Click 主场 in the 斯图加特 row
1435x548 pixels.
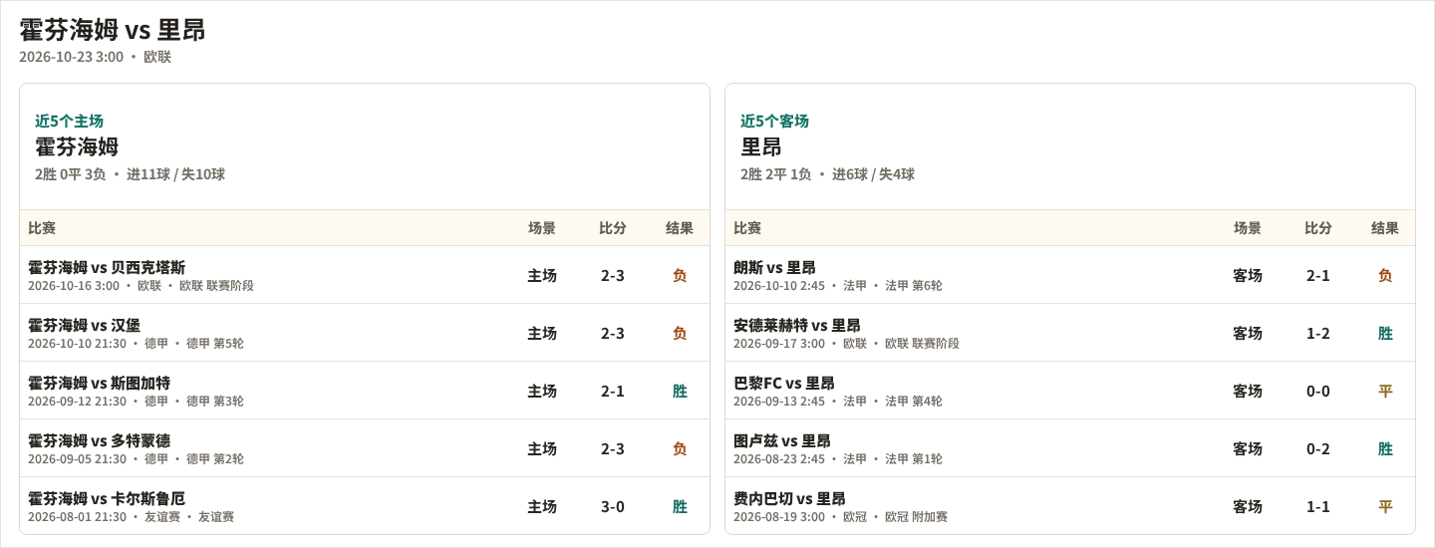[542, 391]
